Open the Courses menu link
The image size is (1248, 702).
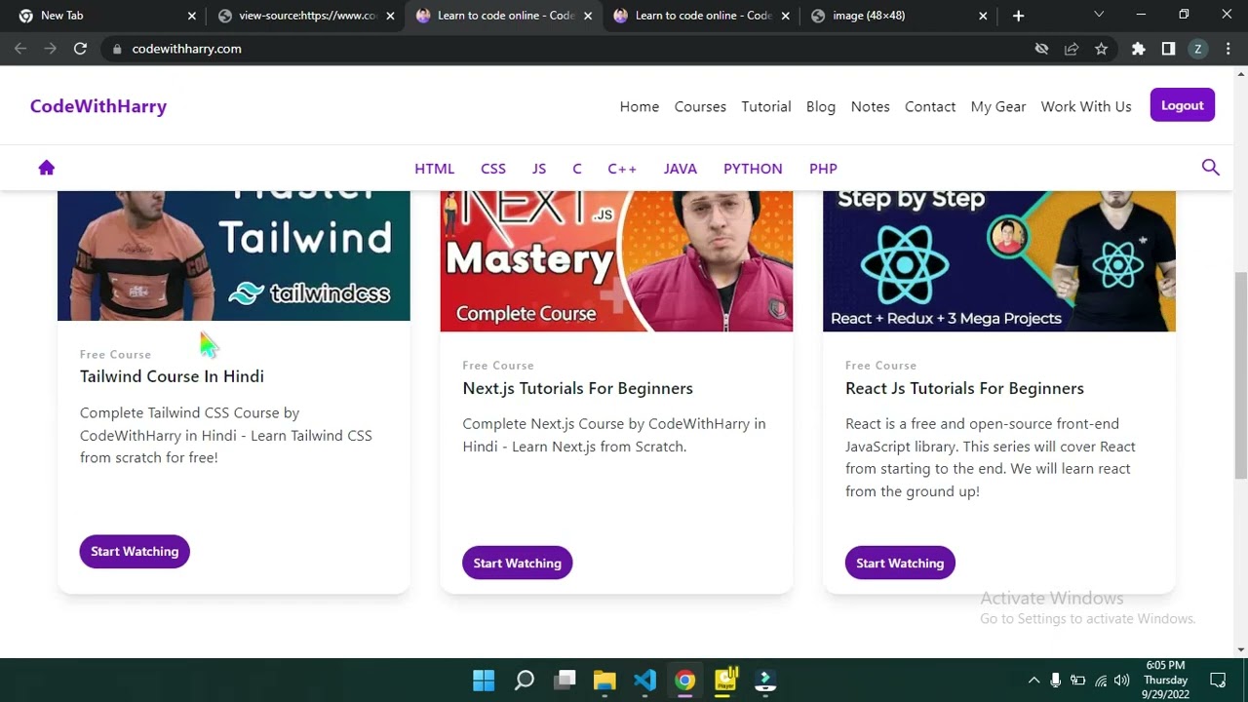(x=700, y=106)
